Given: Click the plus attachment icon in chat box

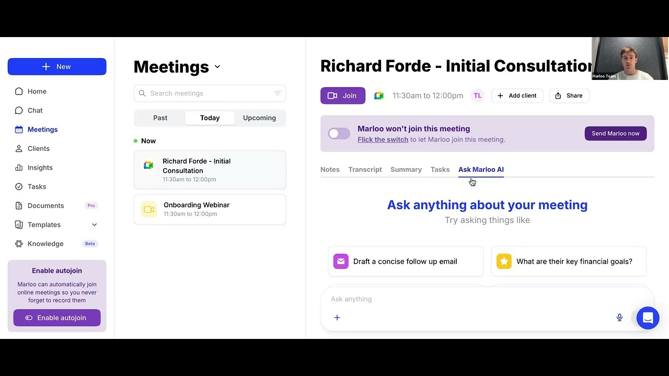Looking at the screenshot, I should [337, 318].
